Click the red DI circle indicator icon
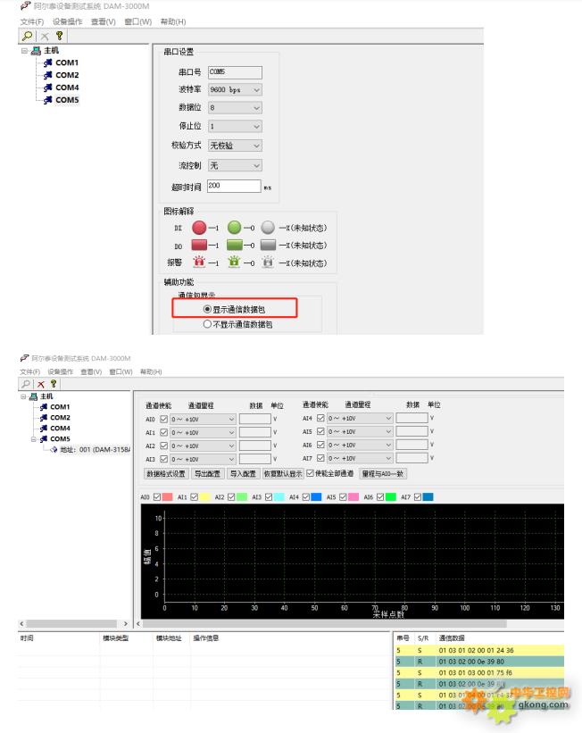The height and width of the screenshot is (733, 582). click(x=199, y=228)
